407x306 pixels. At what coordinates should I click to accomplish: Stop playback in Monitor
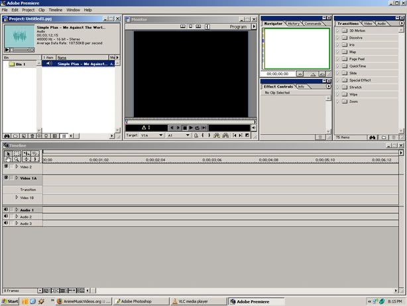184,127
